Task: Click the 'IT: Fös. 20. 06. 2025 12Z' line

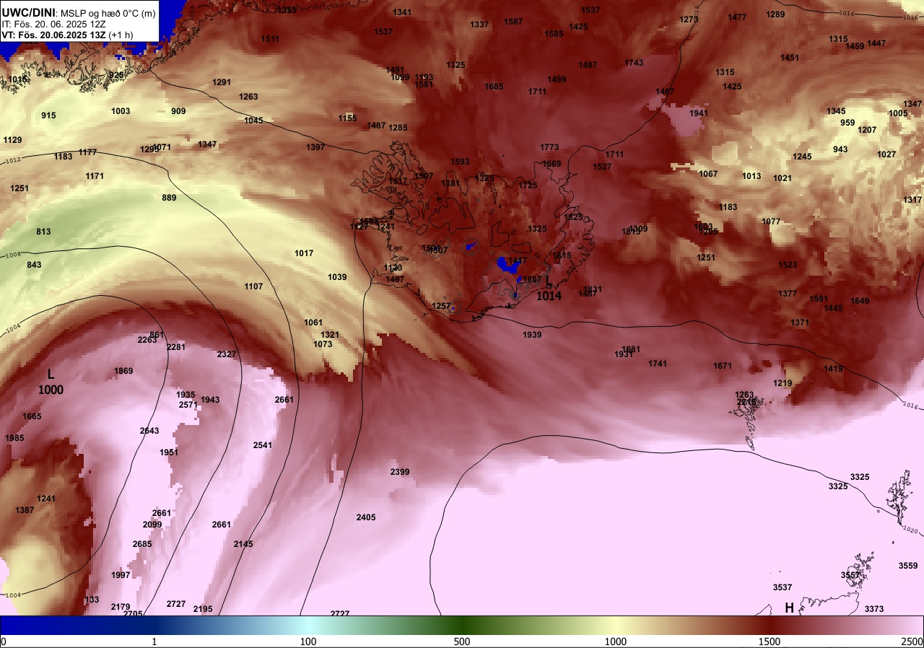Action: [x=54, y=24]
